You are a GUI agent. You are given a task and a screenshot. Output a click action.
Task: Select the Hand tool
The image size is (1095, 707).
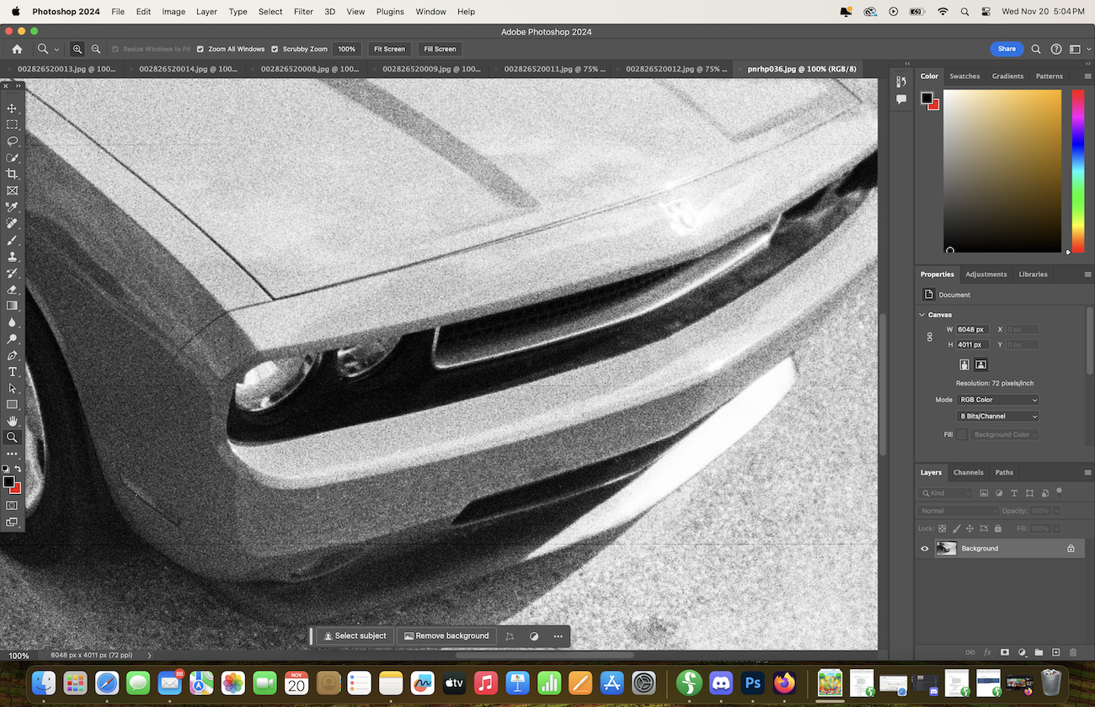tap(12, 421)
